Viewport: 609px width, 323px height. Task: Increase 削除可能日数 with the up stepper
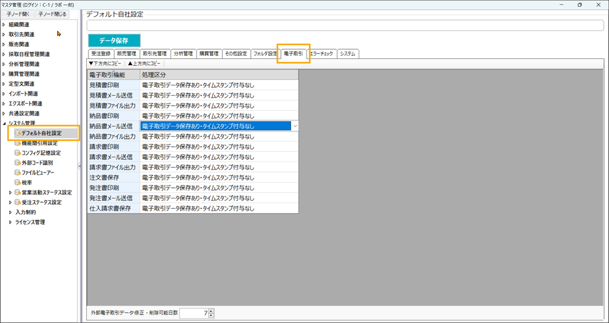click(x=211, y=311)
